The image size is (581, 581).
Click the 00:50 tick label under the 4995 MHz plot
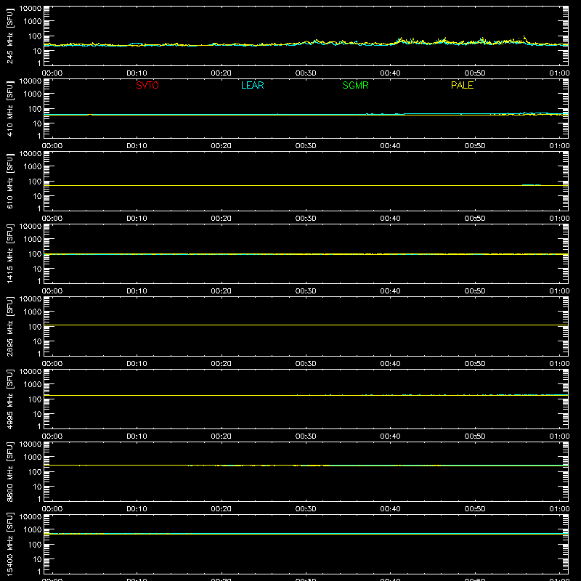pyautogui.click(x=475, y=436)
